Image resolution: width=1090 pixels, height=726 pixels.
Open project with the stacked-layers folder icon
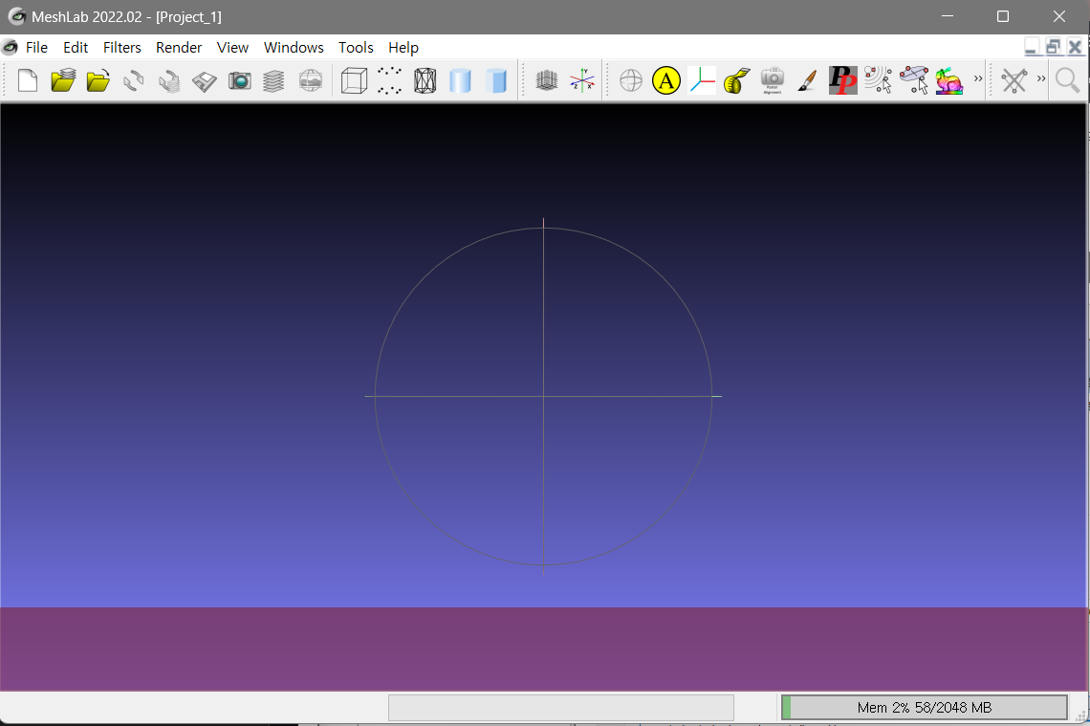coord(63,81)
